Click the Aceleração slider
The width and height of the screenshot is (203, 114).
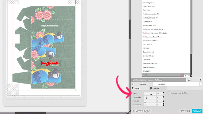click(150, 105)
